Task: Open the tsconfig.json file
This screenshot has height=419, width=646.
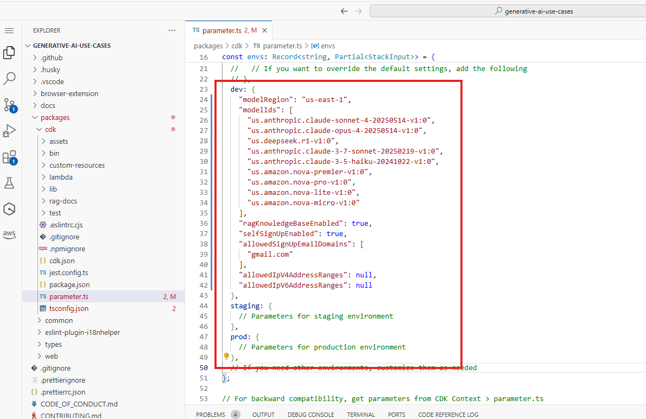Action: tap(103, 309)
